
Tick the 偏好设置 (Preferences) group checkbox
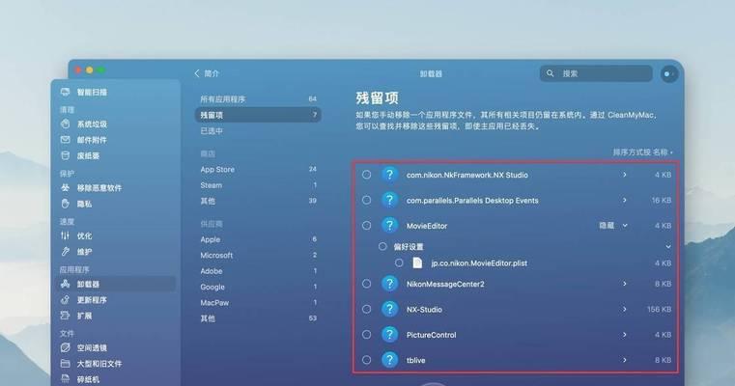point(382,246)
